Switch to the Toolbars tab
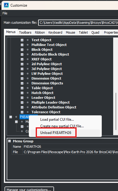Screen dimensions: 118x191 (x=25, y=32)
